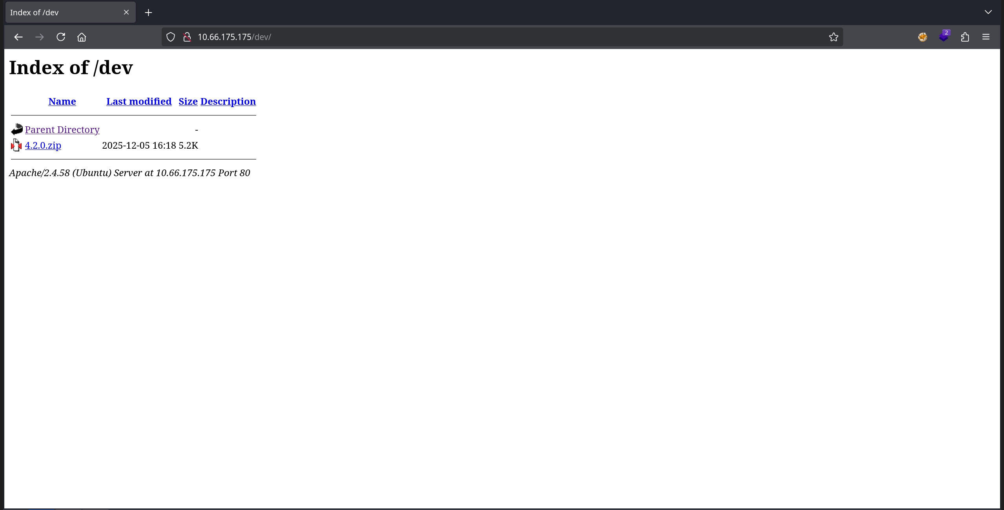Click the cookie-like extension icon in toolbar
Screen dimensions: 1004x510
[x=922, y=37]
